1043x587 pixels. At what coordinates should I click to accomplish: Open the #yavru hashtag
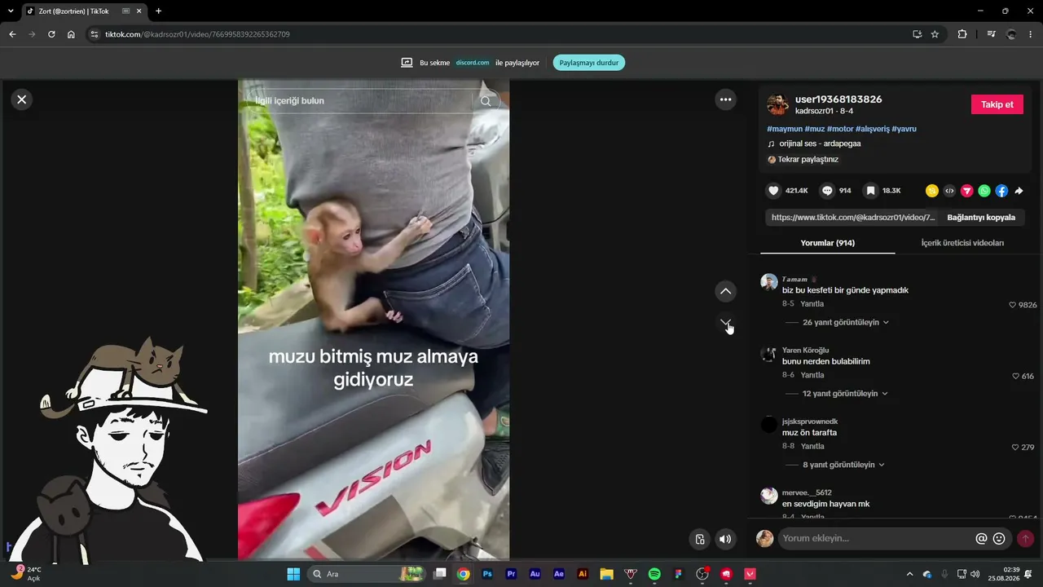[x=904, y=129]
